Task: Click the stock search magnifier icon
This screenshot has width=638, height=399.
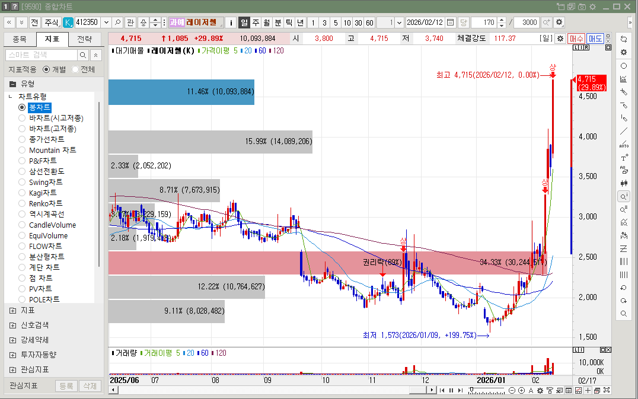Action: [117, 23]
